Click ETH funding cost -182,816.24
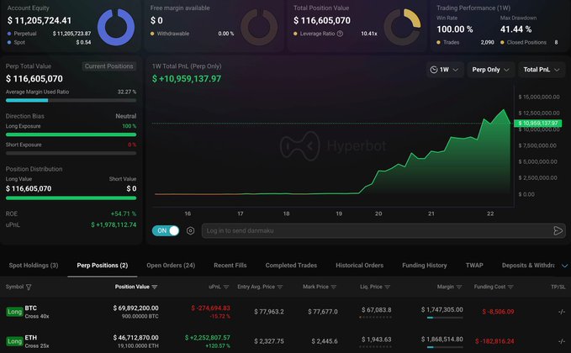This screenshot has height=353, width=571. [494, 341]
